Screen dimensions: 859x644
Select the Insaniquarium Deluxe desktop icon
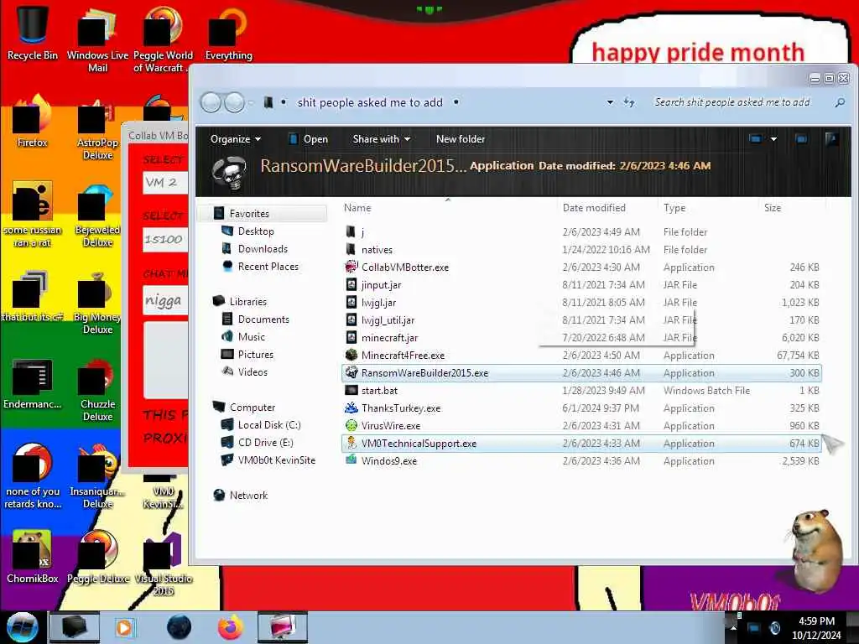point(97,476)
